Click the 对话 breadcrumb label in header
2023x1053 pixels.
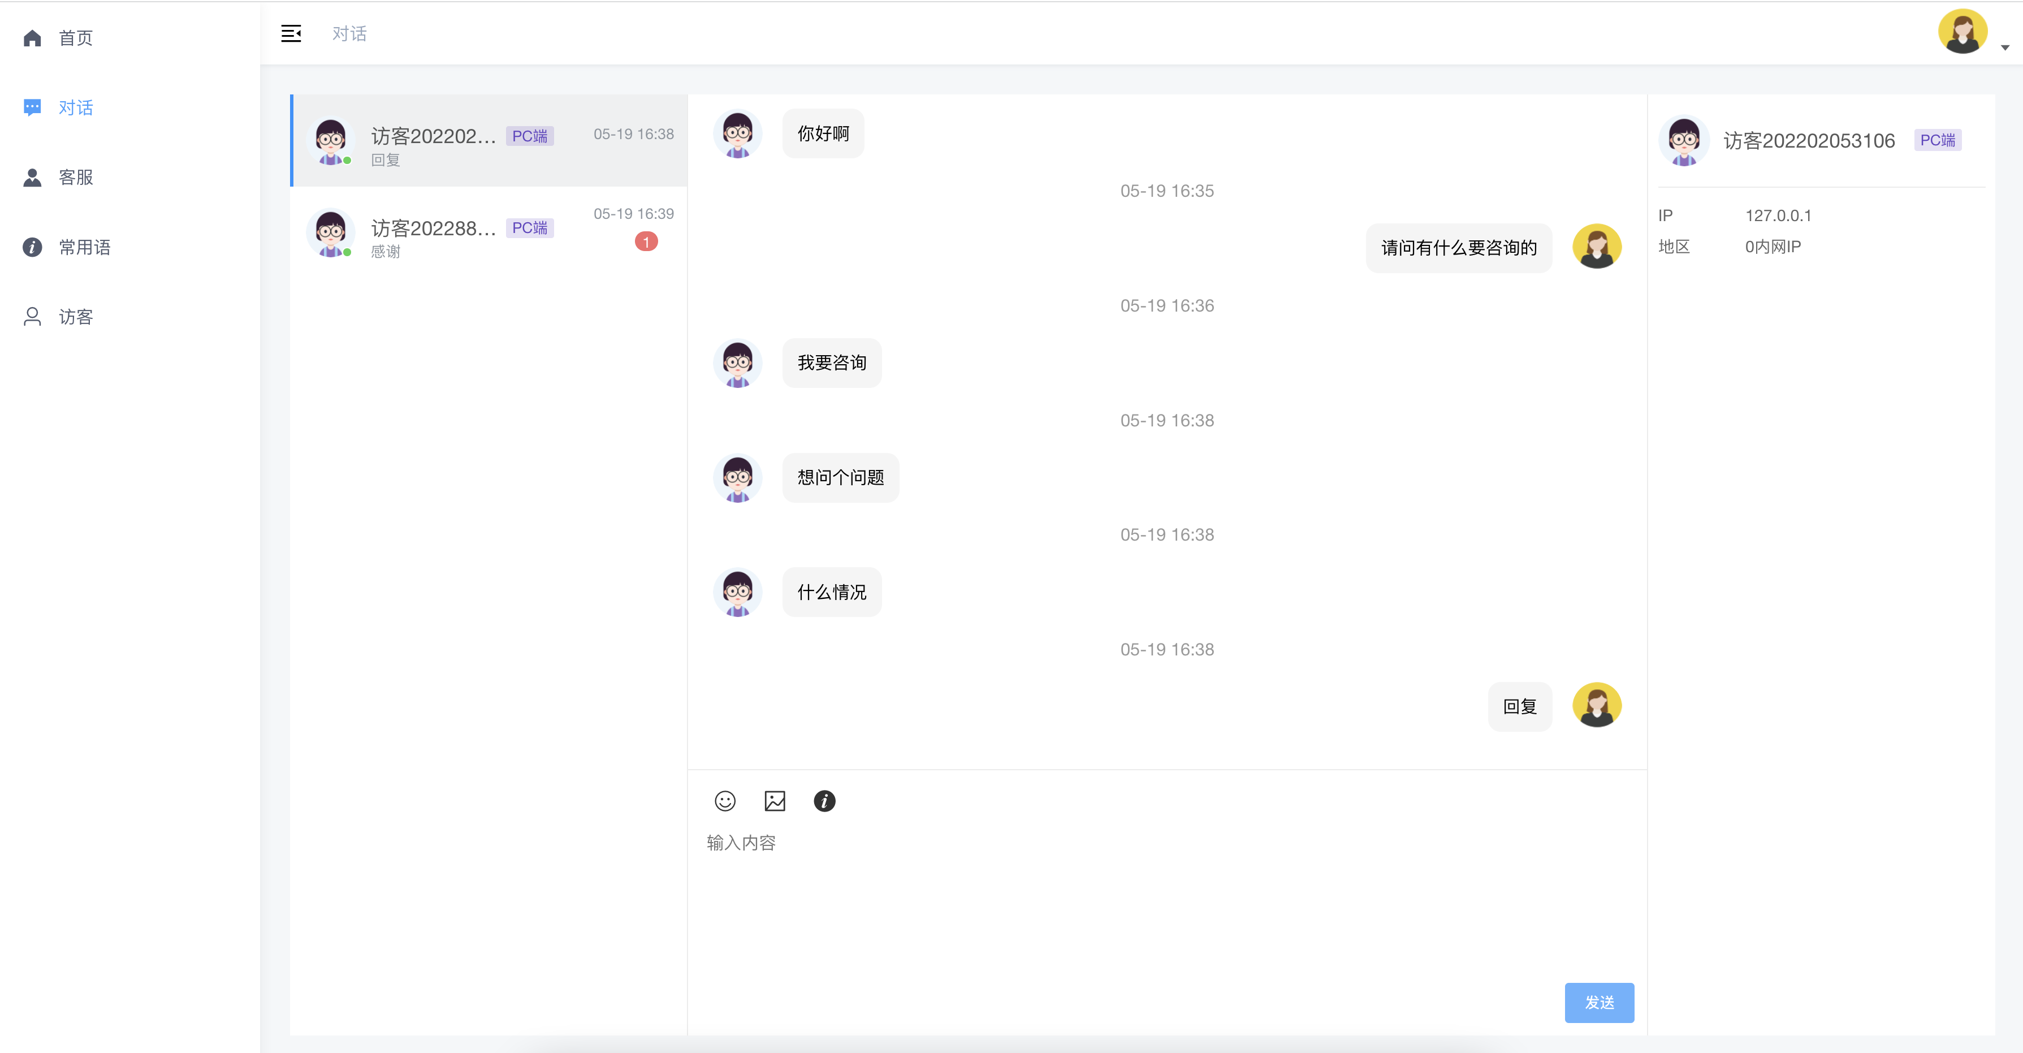point(349,34)
